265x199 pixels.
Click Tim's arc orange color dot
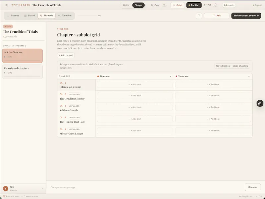coord(98,76)
